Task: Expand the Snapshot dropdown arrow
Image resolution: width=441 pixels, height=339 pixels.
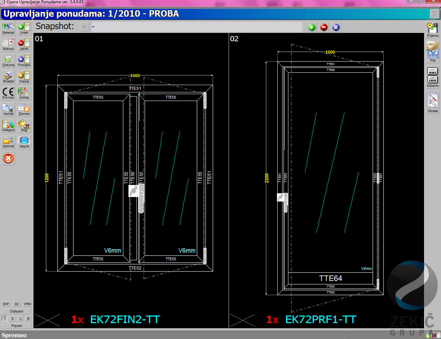Action: click(85, 27)
